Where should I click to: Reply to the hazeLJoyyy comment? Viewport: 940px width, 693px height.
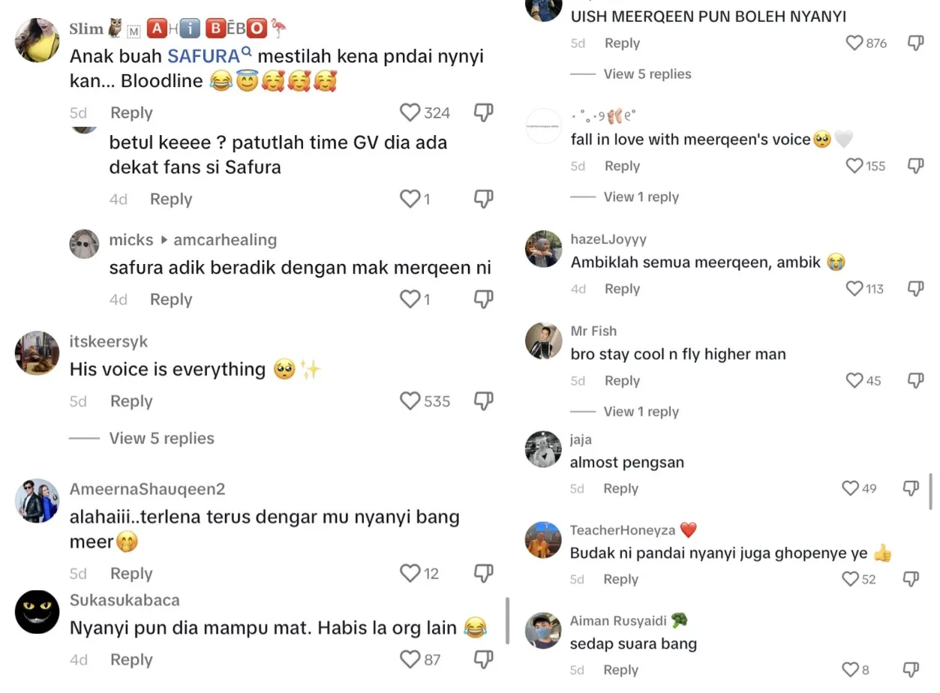(x=622, y=289)
